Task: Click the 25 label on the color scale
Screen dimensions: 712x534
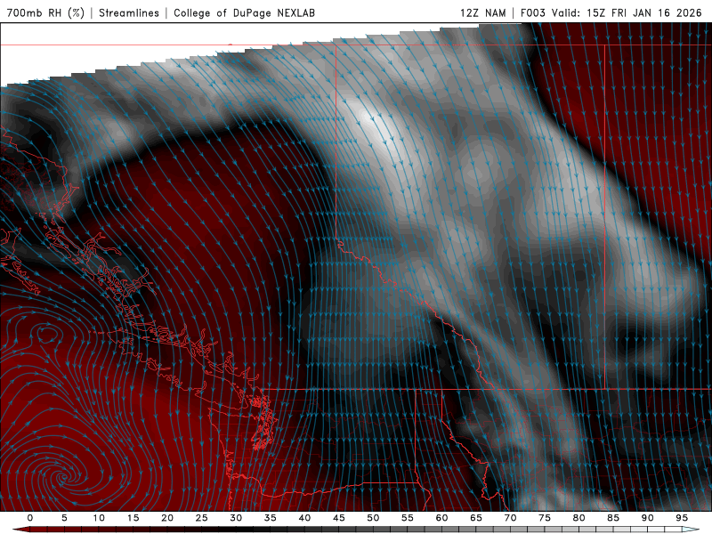Action: 202,518
